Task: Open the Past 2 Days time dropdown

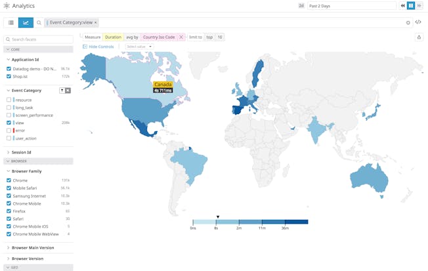Action: tap(351, 6)
